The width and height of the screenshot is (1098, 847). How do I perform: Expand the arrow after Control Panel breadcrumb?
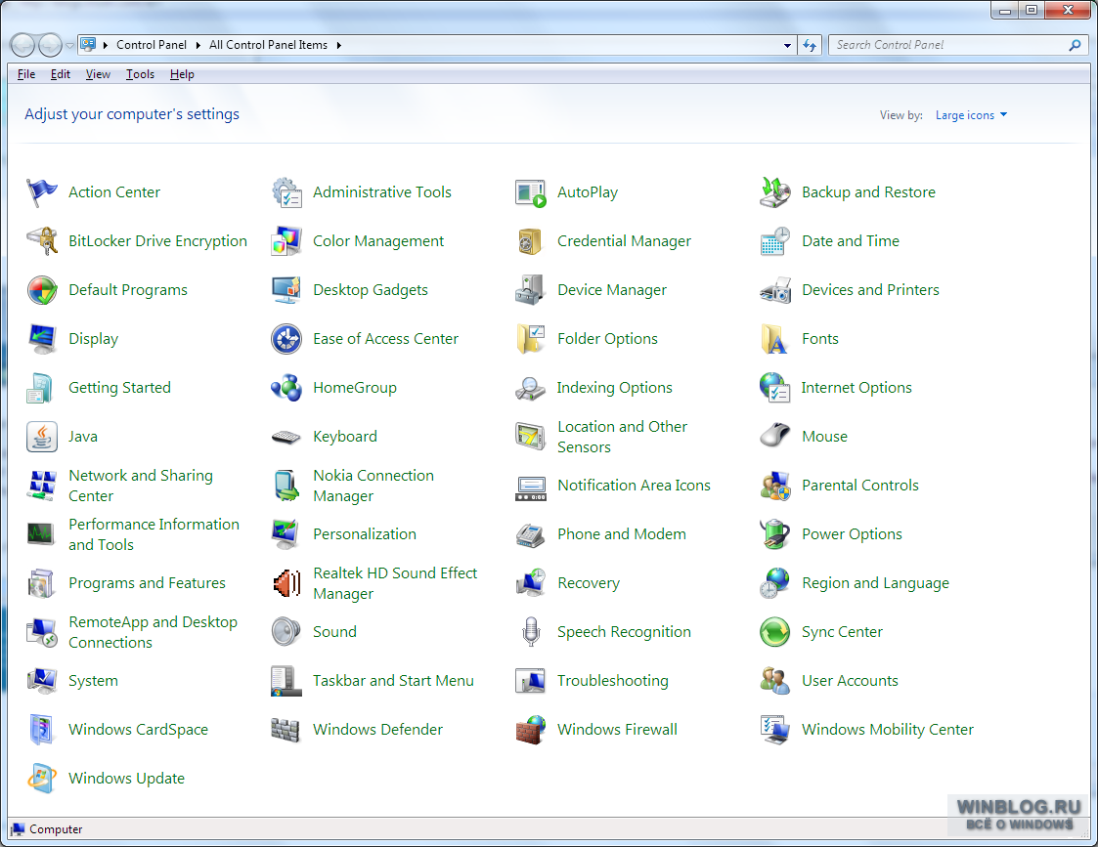[198, 46]
